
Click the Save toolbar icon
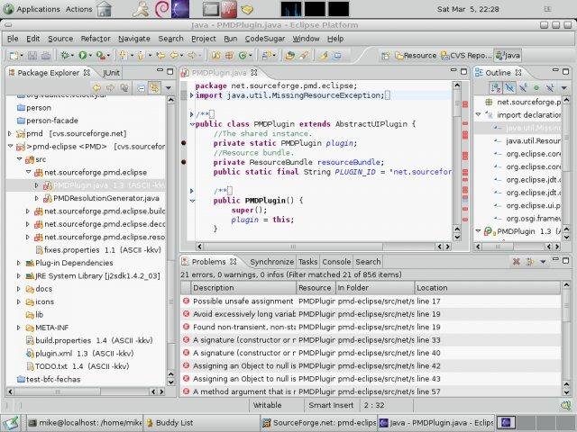click(32, 56)
